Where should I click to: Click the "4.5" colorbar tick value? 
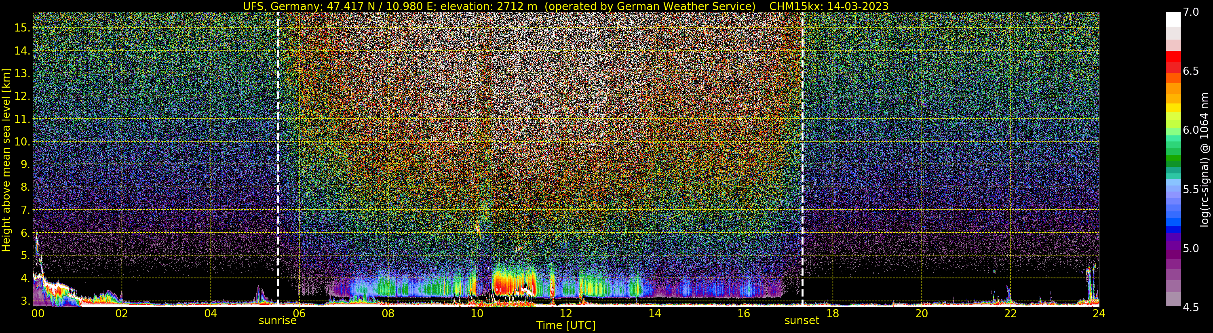click(1191, 308)
